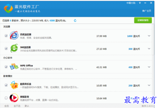
Task: Click the 360浏览器 name text
Action: [25, 47]
